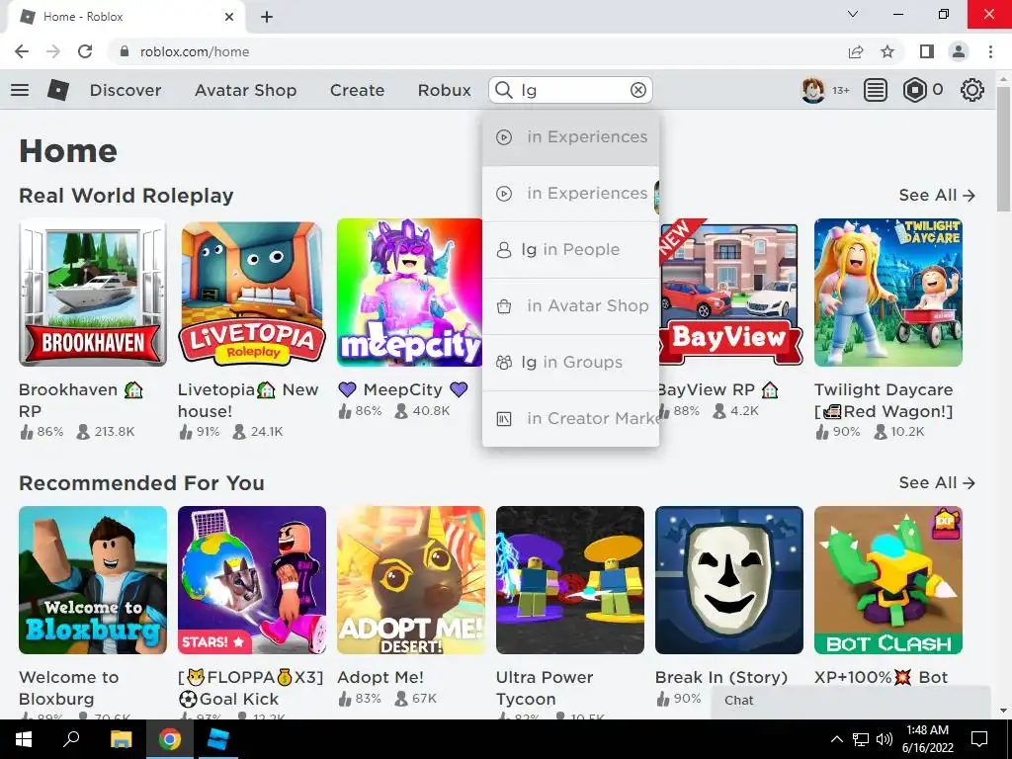
Task: Toggle the browser side panel
Action: [927, 51]
